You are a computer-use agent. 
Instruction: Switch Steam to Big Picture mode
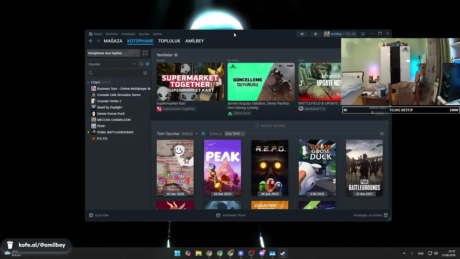[x=363, y=34]
